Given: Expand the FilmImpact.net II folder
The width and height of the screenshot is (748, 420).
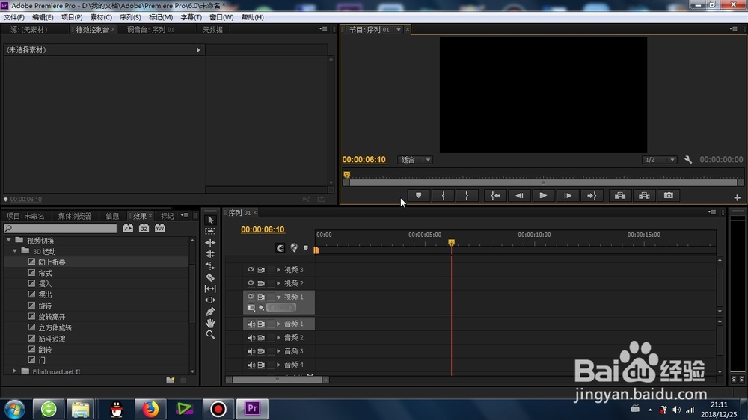Looking at the screenshot, I should pyautogui.click(x=14, y=371).
